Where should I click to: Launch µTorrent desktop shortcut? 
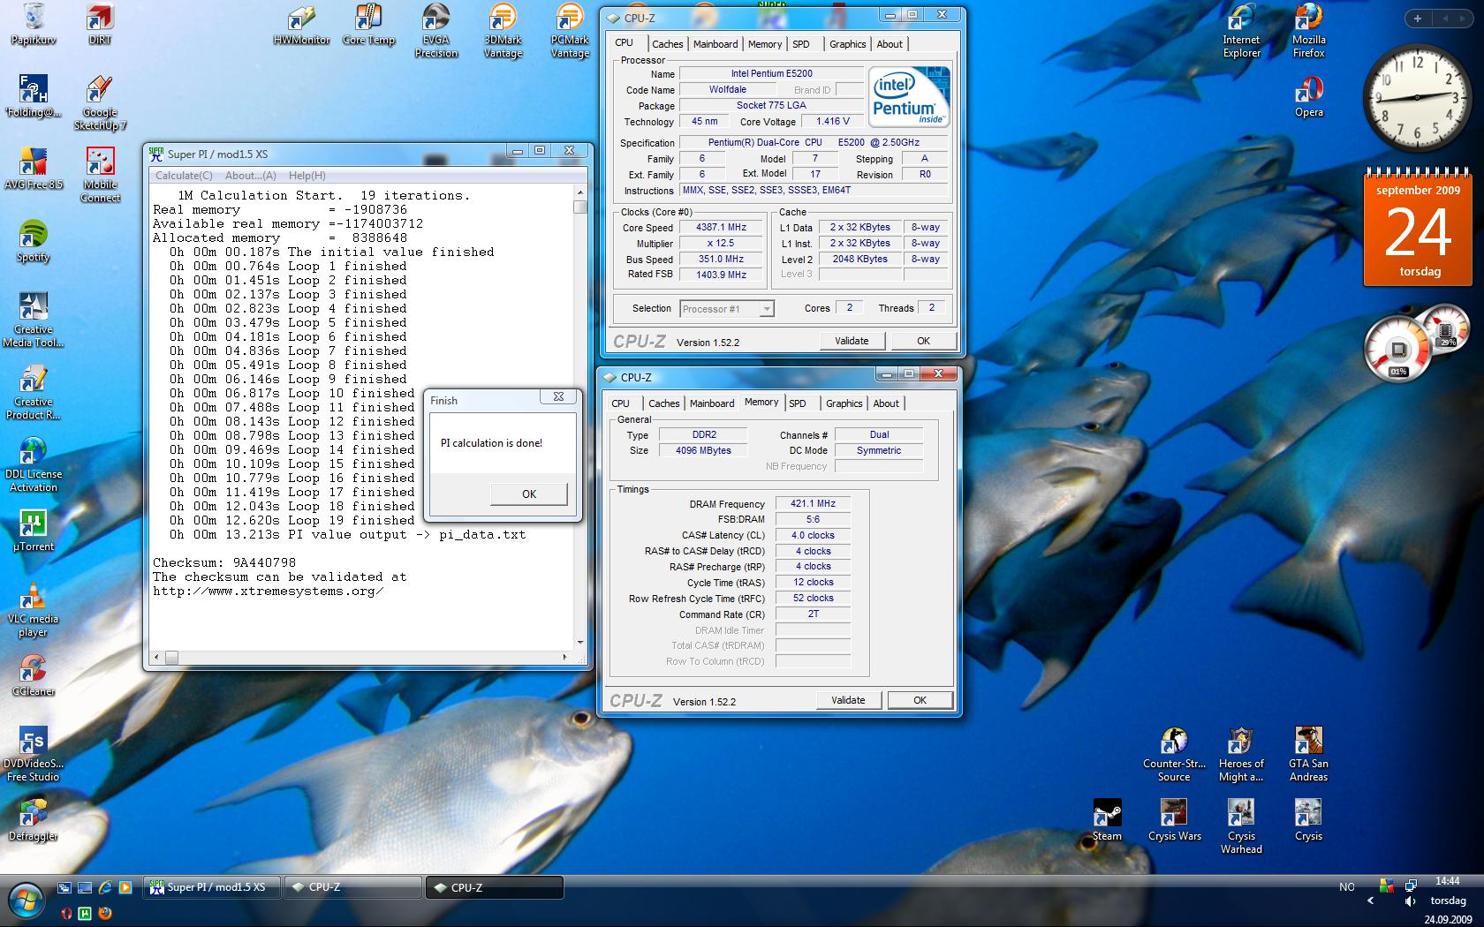pos(34,531)
